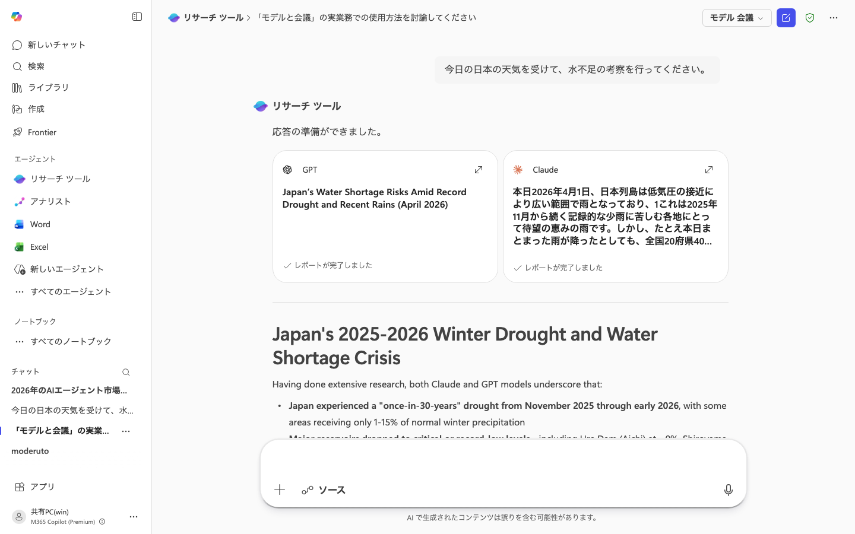The width and height of the screenshot is (855, 534).
Task: Open the モデル 会議 model selector dropdown
Action: 737,18
